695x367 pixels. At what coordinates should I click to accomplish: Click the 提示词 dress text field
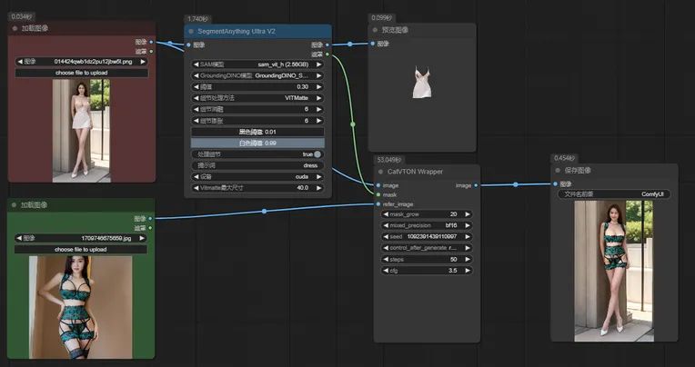[x=257, y=165]
